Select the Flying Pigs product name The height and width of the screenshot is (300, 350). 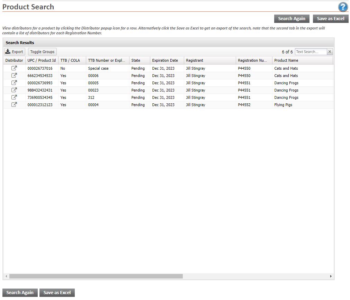pos(283,105)
